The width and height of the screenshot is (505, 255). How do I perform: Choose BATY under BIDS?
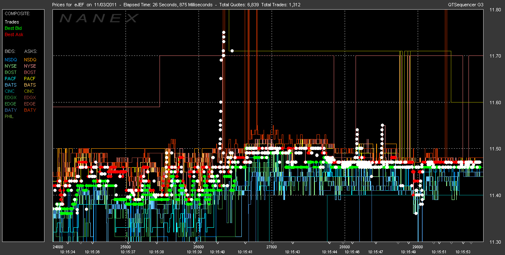11,110
